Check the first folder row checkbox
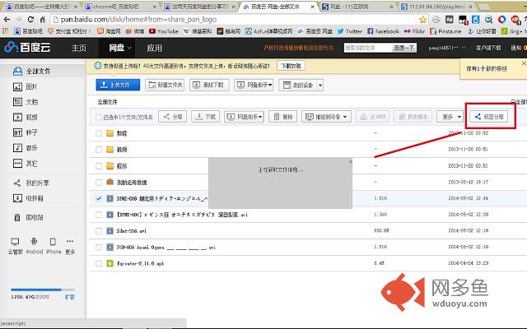Viewport: 527px width, 329px height. tap(99, 133)
